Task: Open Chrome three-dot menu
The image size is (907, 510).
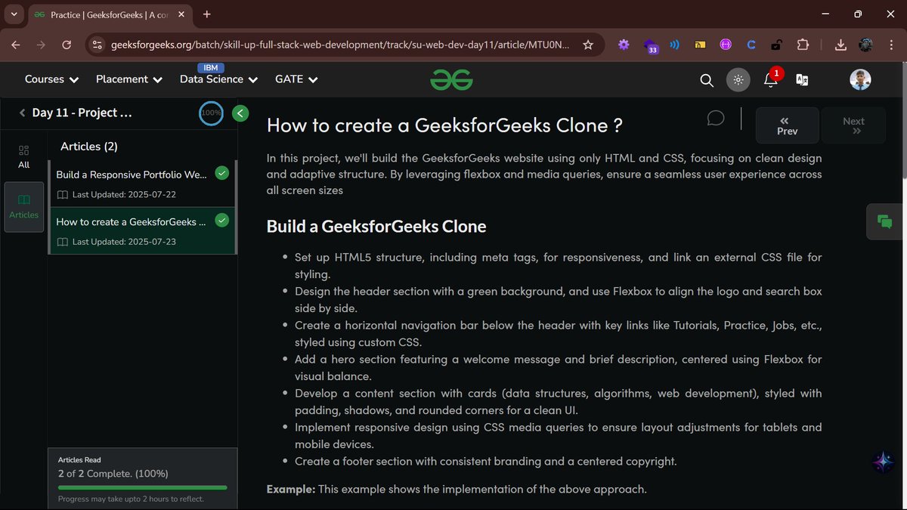Action: [x=890, y=45]
